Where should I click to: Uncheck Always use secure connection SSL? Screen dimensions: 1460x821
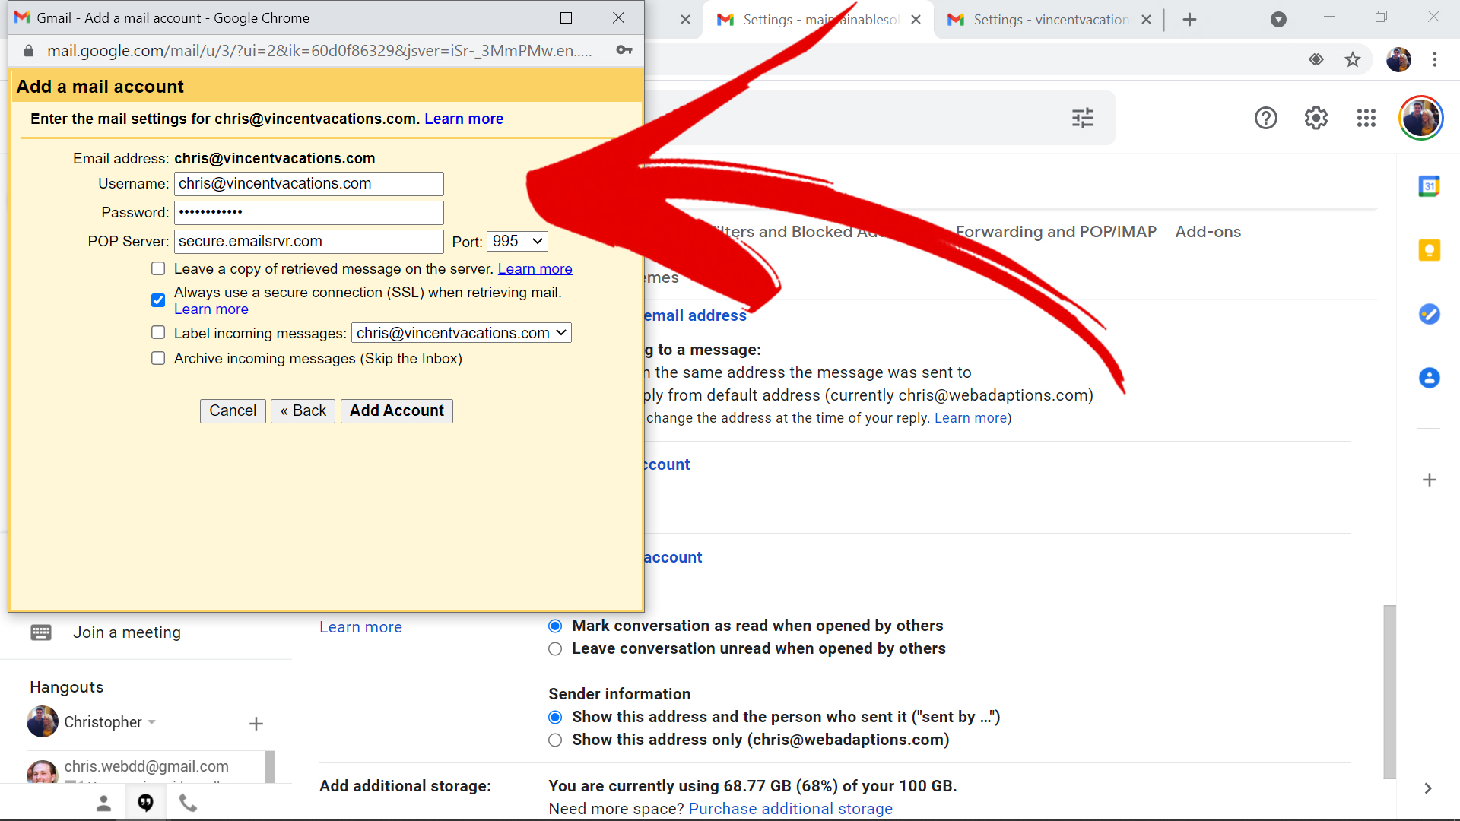pos(158,300)
